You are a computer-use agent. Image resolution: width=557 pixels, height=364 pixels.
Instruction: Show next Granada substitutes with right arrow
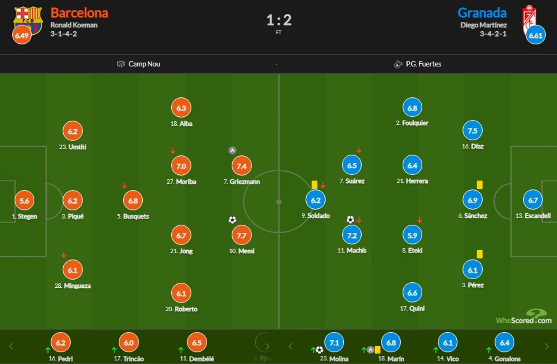(x=547, y=346)
